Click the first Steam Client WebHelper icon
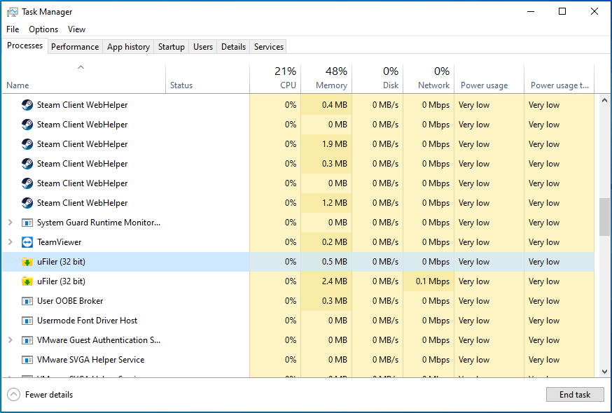The width and height of the screenshot is (612, 413). (27, 105)
